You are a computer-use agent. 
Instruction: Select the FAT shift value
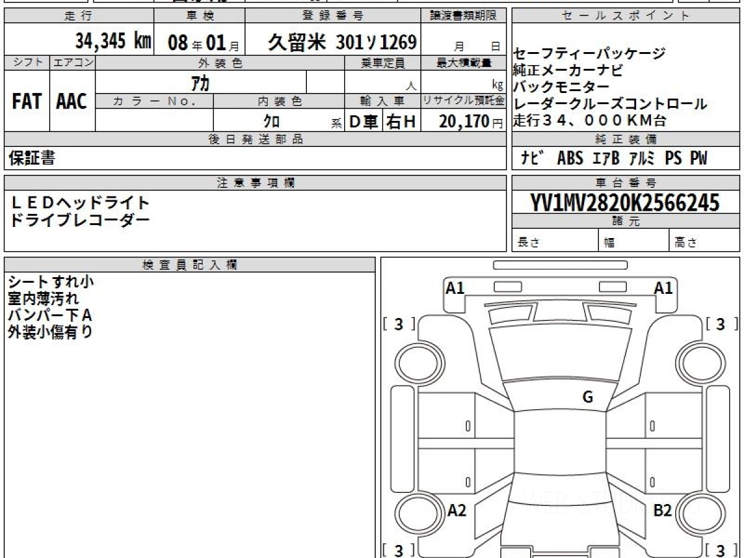point(27,102)
